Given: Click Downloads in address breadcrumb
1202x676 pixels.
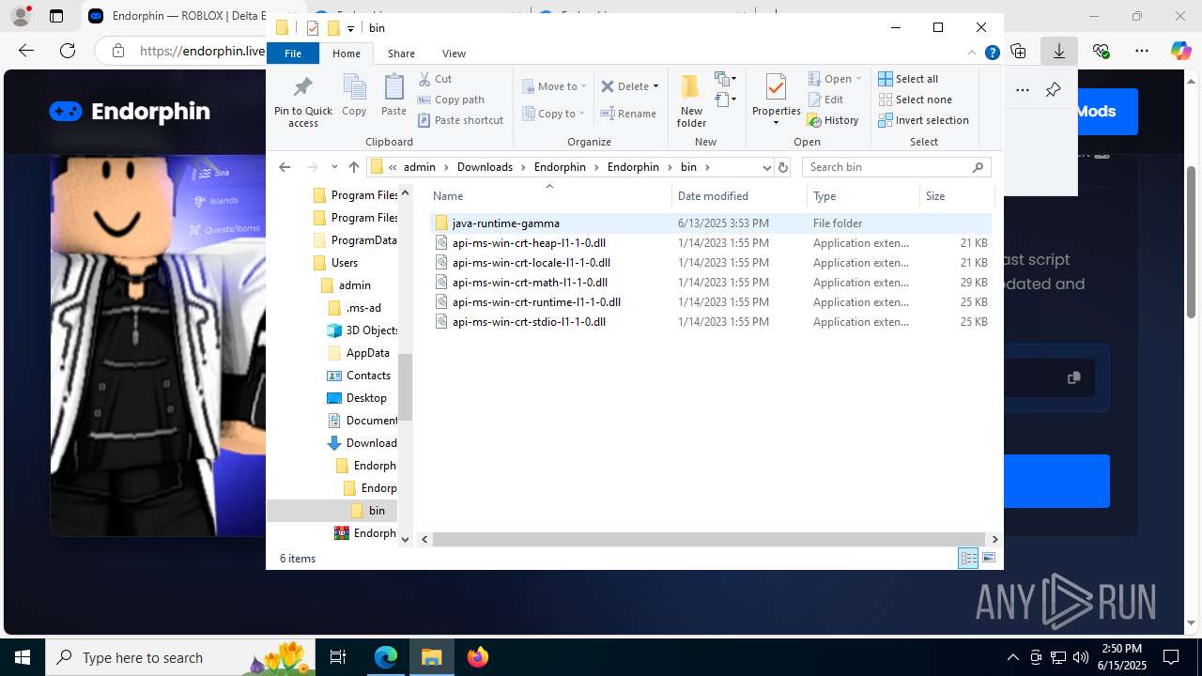Looking at the screenshot, I should tap(485, 167).
